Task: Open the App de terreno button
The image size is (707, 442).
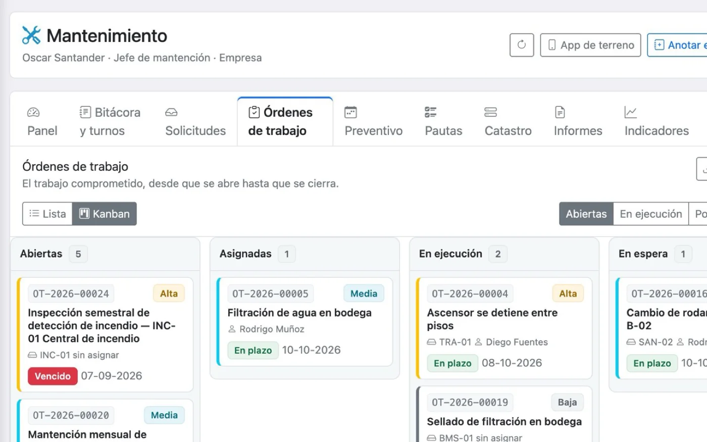Action: click(x=590, y=45)
